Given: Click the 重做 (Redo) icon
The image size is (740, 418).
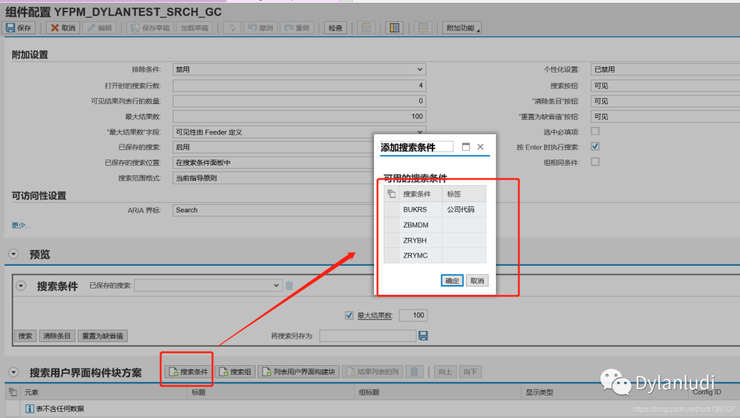Looking at the screenshot, I should point(297,27).
